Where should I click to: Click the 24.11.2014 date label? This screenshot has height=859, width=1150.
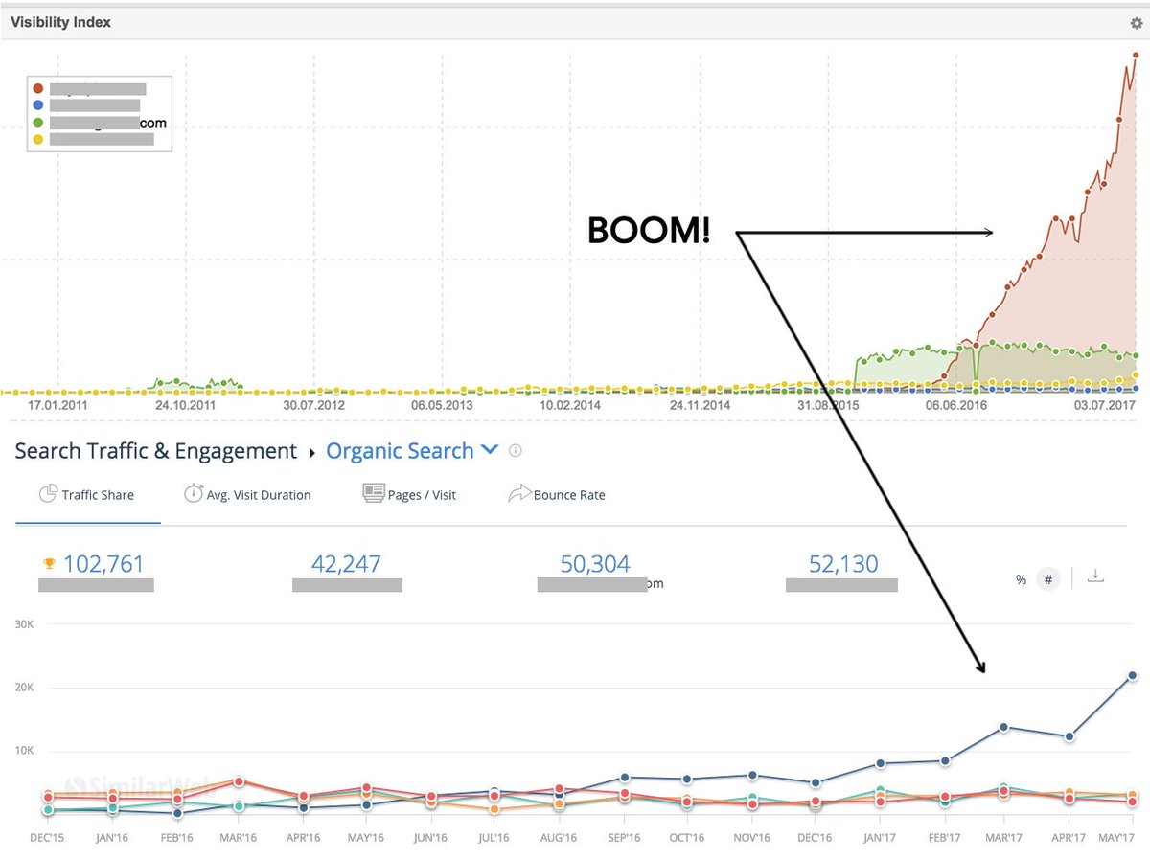[700, 406]
